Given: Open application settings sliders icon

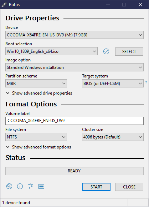Looking at the screenshot, I should [31, 186].
